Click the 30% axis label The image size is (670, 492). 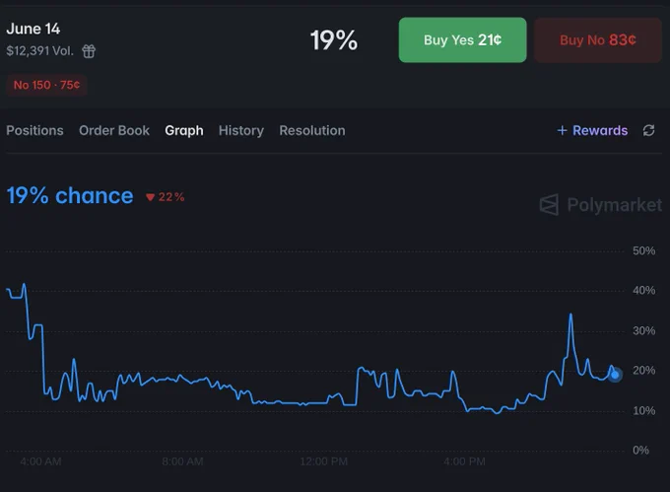[644, 331]
